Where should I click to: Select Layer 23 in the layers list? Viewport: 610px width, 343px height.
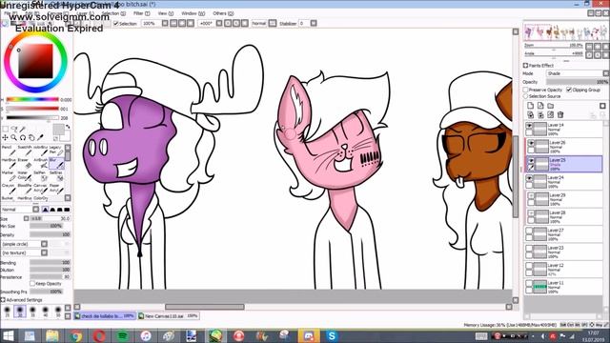(x=564, y=252)
